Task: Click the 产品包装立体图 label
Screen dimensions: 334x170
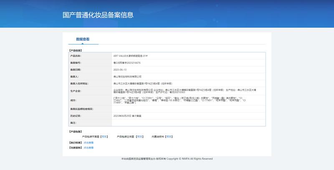Action: [126, 137]
